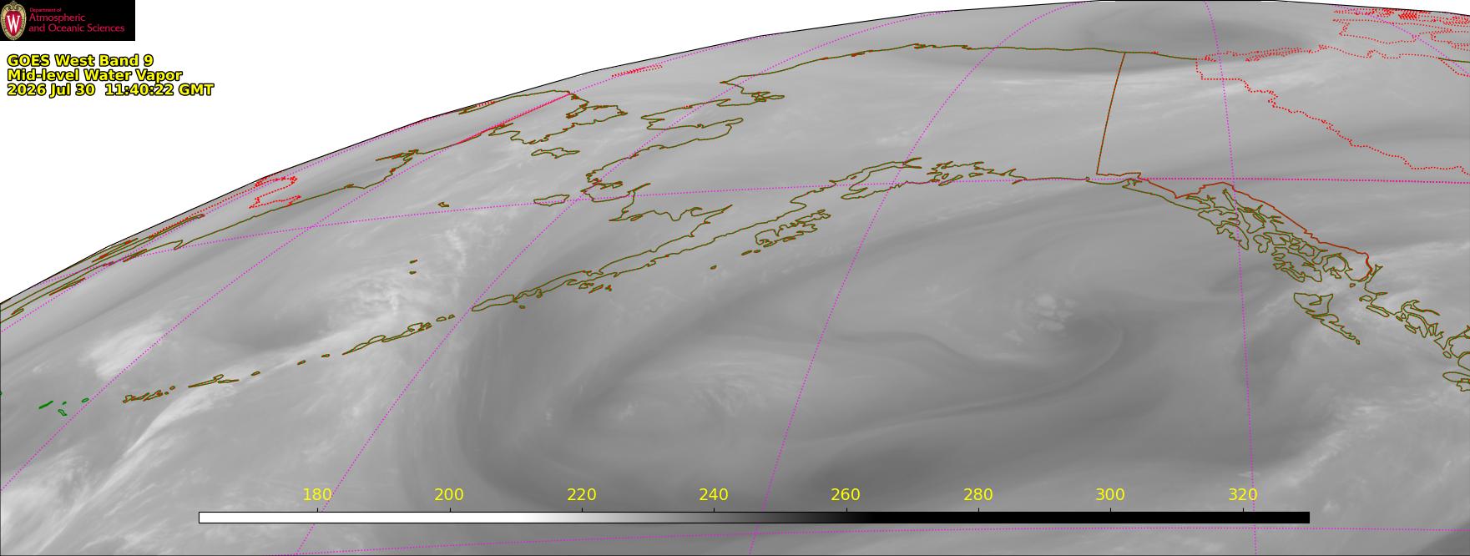
Task: Click the '2026 Jul 30 11:40:22 GMT' timestamp
Action: (110, 90)
